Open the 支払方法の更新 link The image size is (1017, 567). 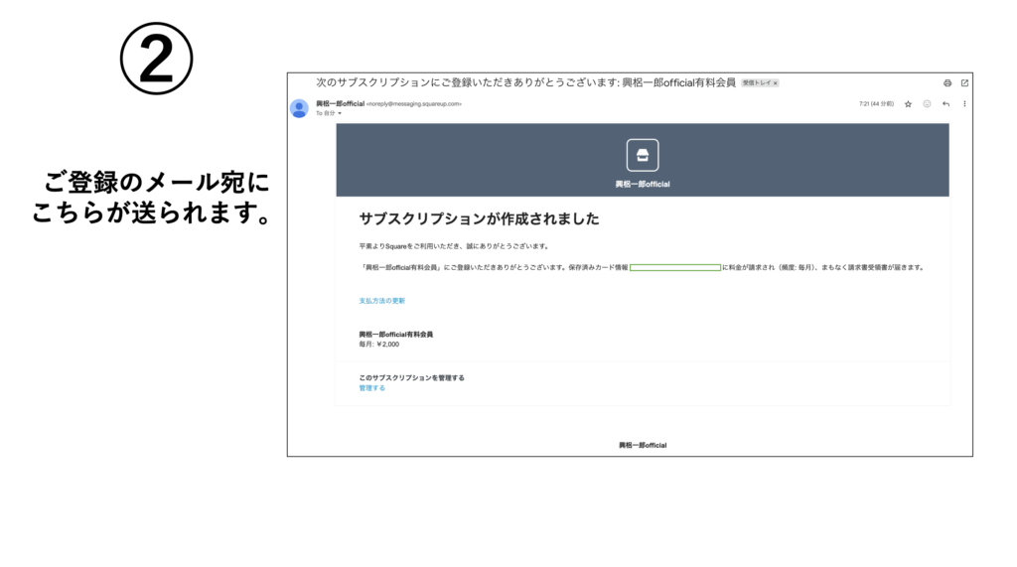(382, 301)
